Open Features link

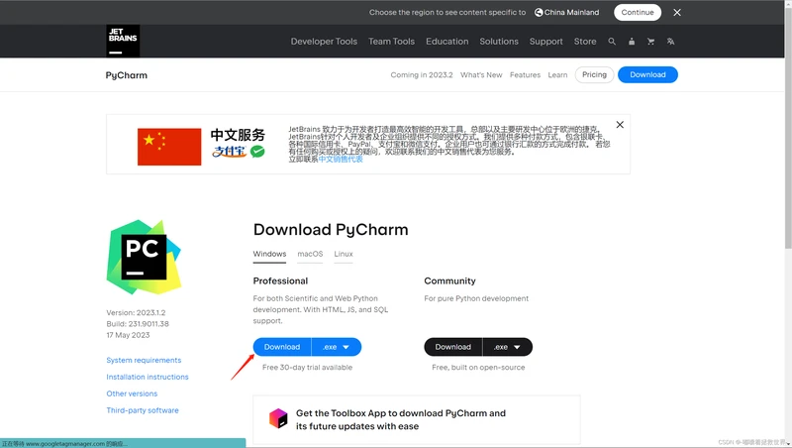(x=525, y=75)
